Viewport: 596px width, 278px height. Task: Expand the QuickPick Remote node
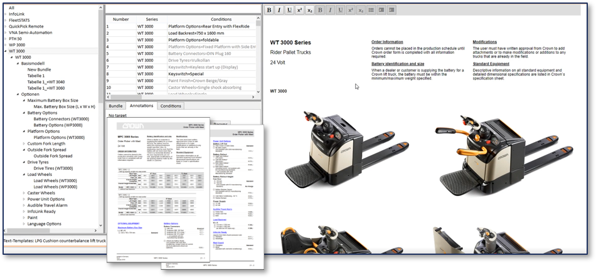pos(5,26)
